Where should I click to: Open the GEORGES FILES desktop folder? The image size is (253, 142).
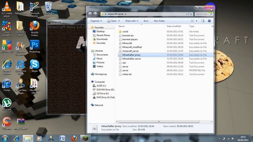tap(21, 28)
